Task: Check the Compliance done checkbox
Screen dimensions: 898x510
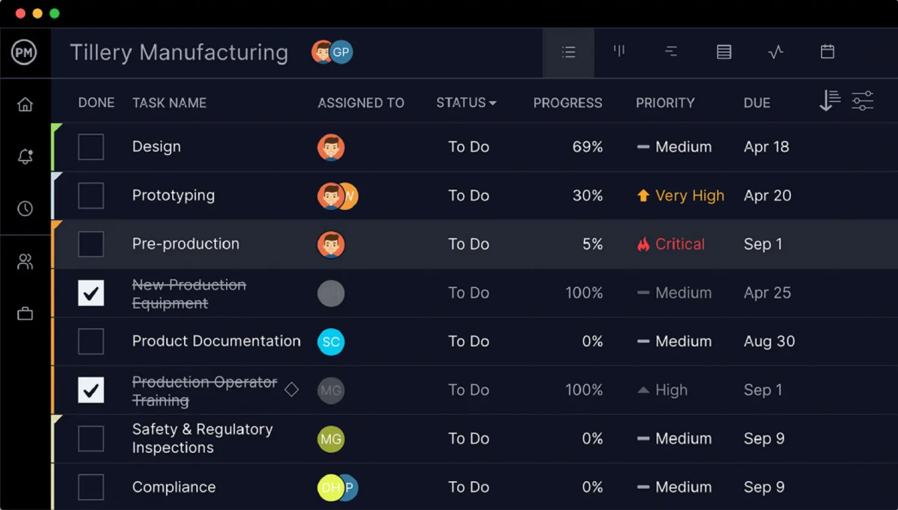Action: [x=91, y=487]
